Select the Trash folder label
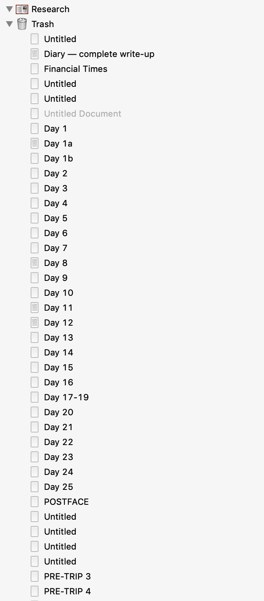The height and width of the screenshot is (601, 264). (x=42, y=24)
